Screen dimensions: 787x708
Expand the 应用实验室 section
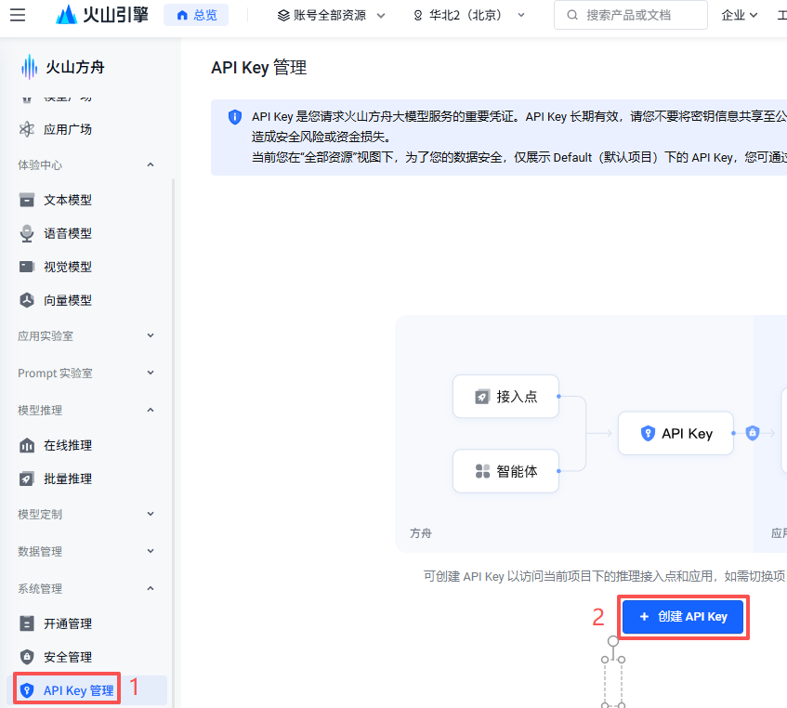85,335
